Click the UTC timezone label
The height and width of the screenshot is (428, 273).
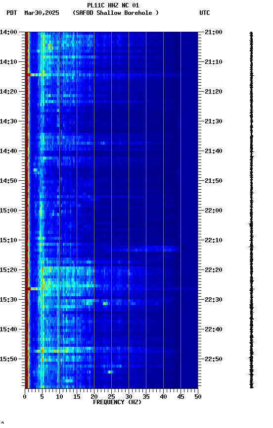point(205,13)
